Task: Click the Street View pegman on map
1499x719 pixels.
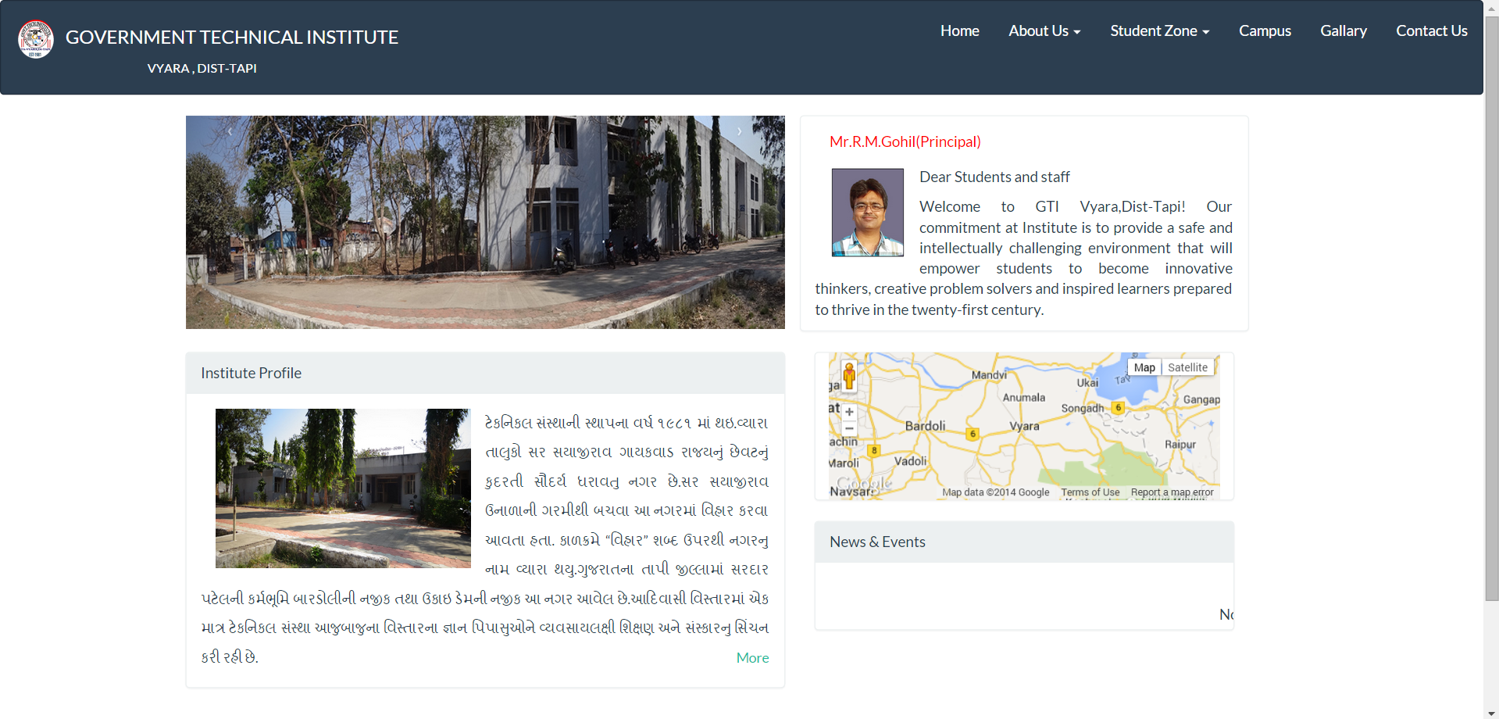Action: pyautogui.click(x=849, y=376)
